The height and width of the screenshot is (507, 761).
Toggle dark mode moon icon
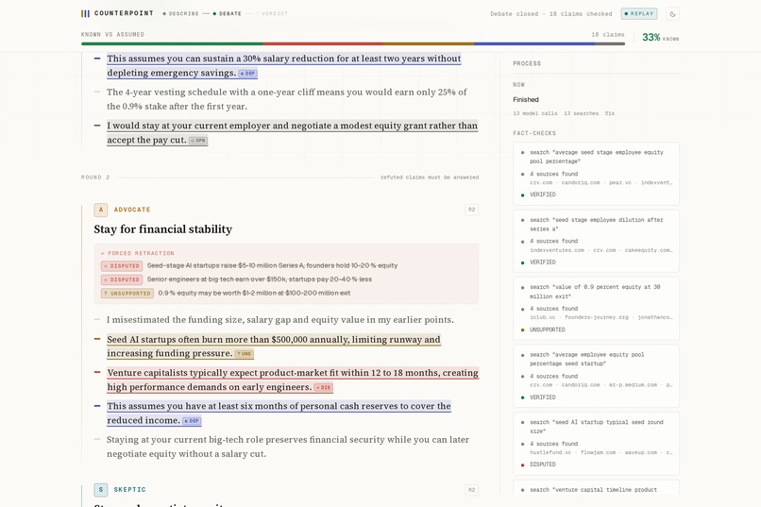pos(672,14)
